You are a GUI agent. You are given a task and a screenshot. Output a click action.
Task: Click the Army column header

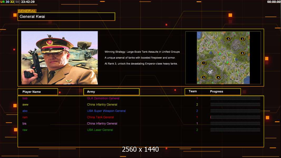coord(112,92)
